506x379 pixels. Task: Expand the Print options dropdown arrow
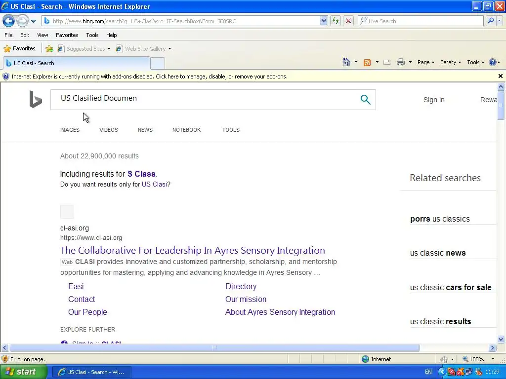pyautogui.click(x=410, y=62)
